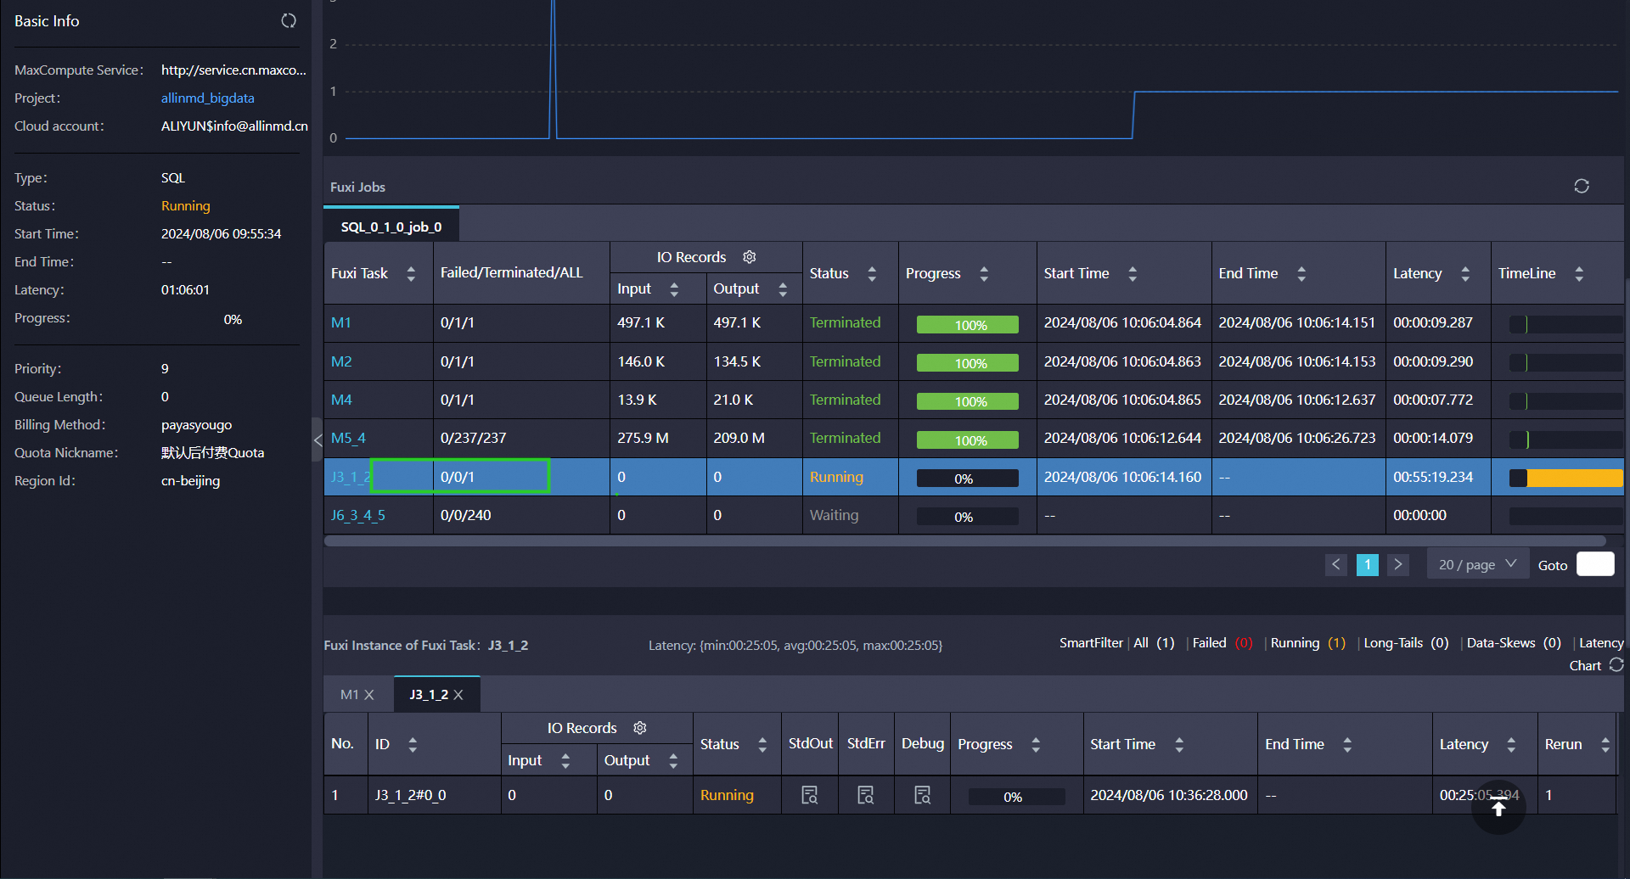1630x879 pixels.
Task: Open Fuxi task M2
Action: pos(341,361)
